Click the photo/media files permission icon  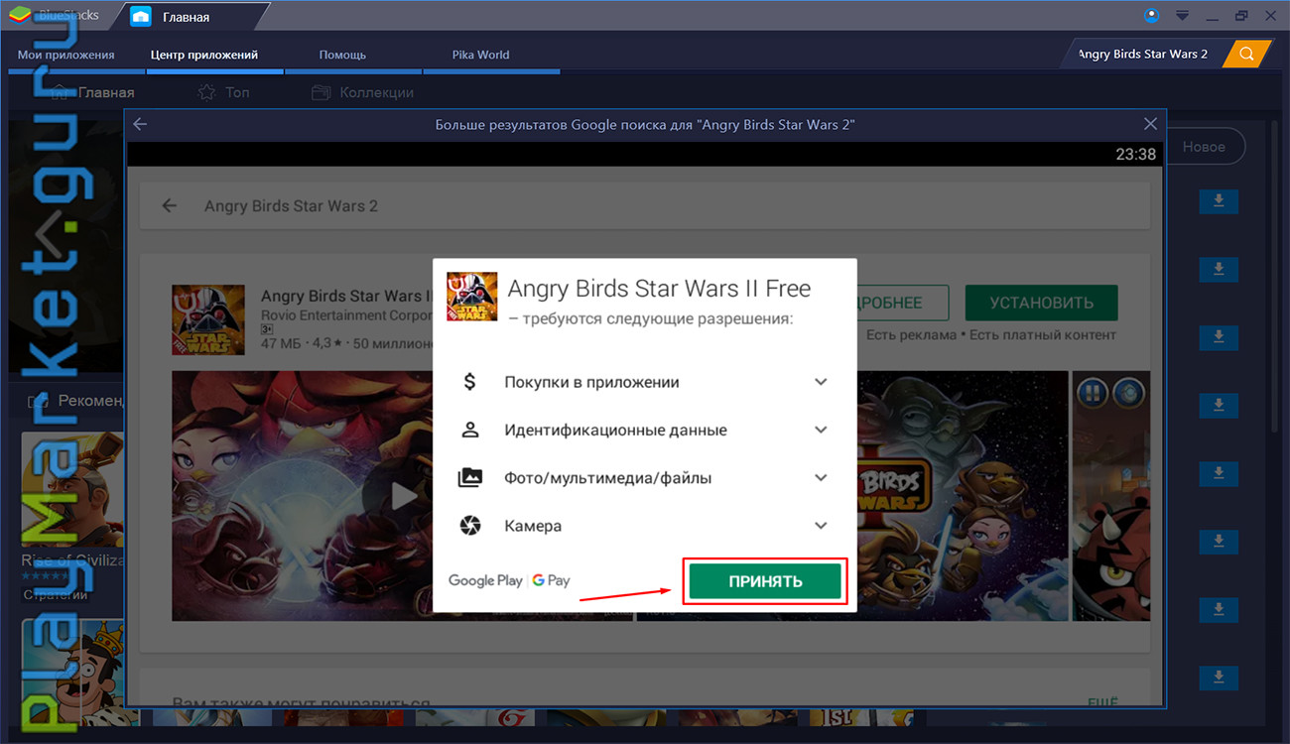470,477
